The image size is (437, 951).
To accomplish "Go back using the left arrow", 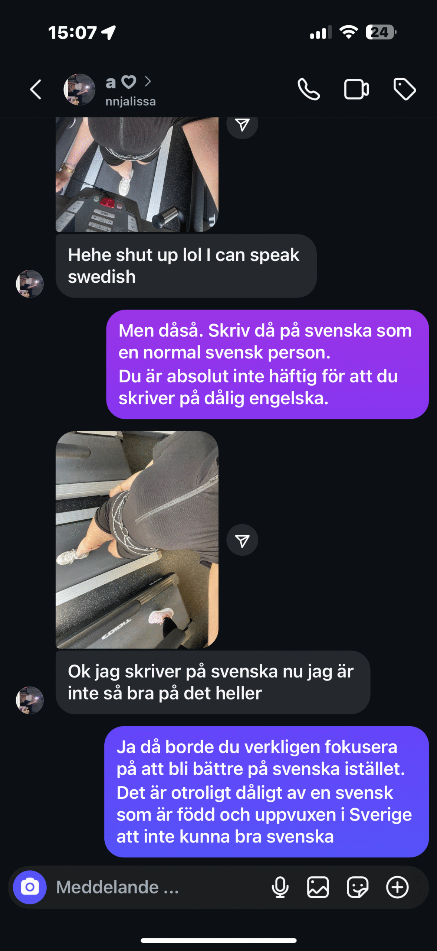I will (36, 90).
